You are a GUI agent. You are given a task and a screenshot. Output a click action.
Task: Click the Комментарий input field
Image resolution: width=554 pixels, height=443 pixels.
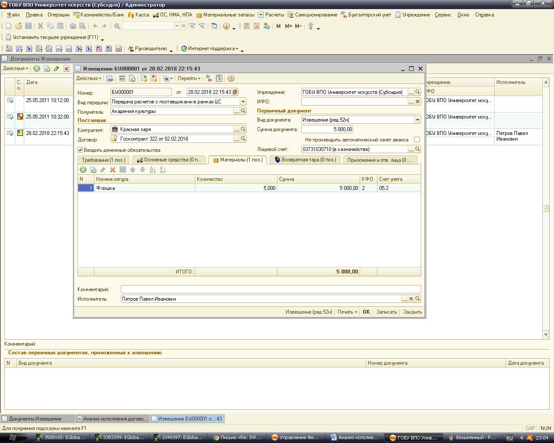click(271, 289)
